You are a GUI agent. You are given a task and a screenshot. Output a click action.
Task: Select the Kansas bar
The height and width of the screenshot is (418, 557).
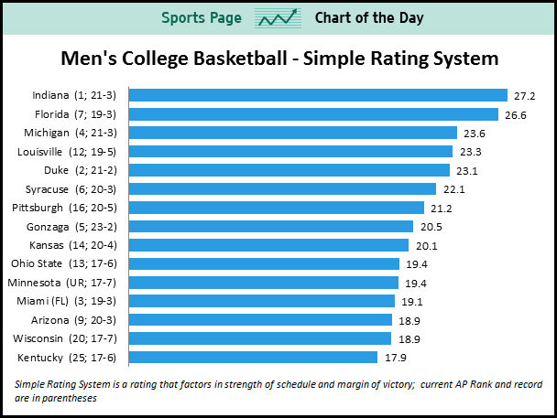pos(268,245)
